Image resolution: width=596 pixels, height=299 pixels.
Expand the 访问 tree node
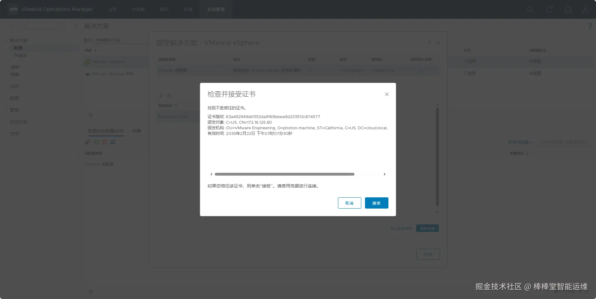point(6,86)
